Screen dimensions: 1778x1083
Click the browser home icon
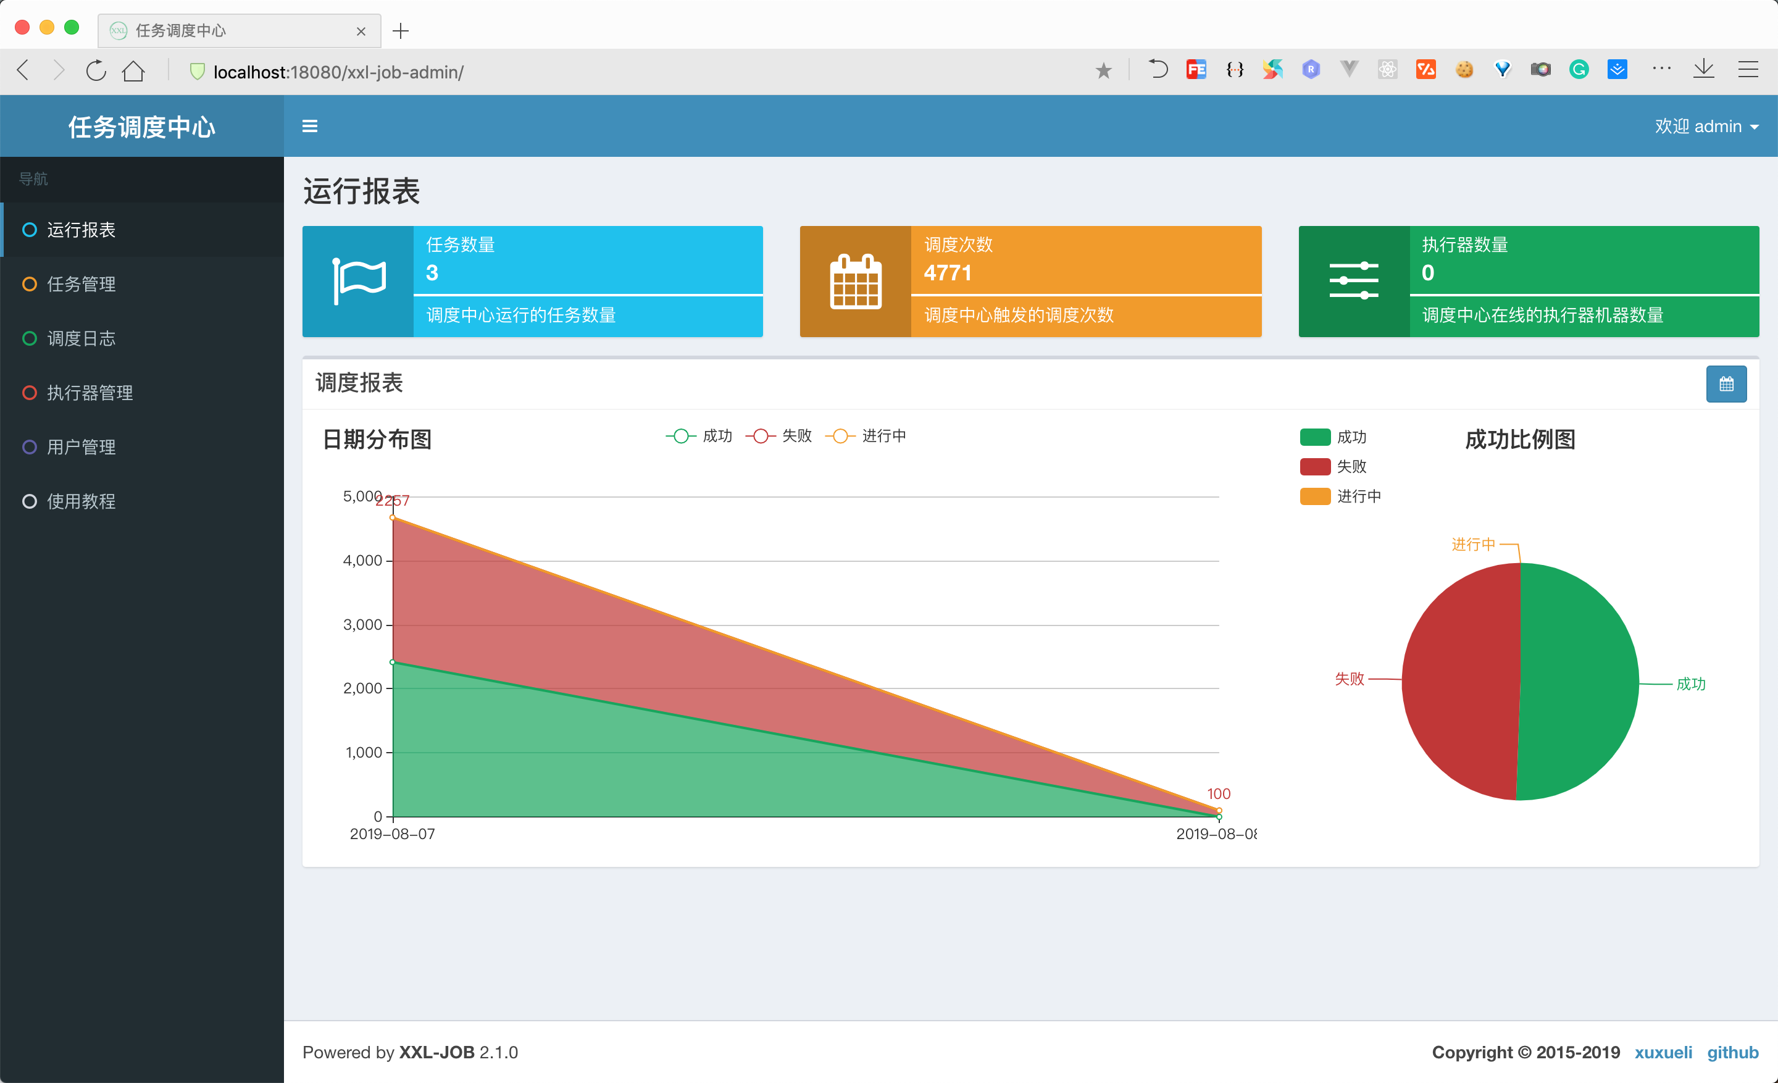tap(133, 71)
